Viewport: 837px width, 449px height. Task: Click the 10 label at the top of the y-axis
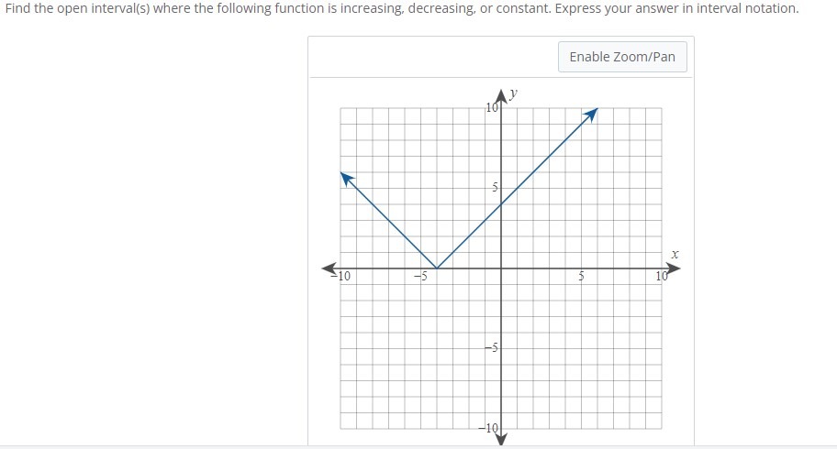pos(492,107)
